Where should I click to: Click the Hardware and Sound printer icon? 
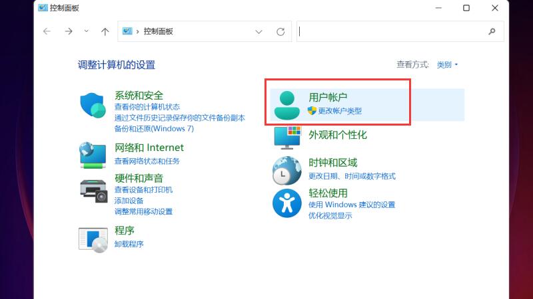click(x=93, y=191)
